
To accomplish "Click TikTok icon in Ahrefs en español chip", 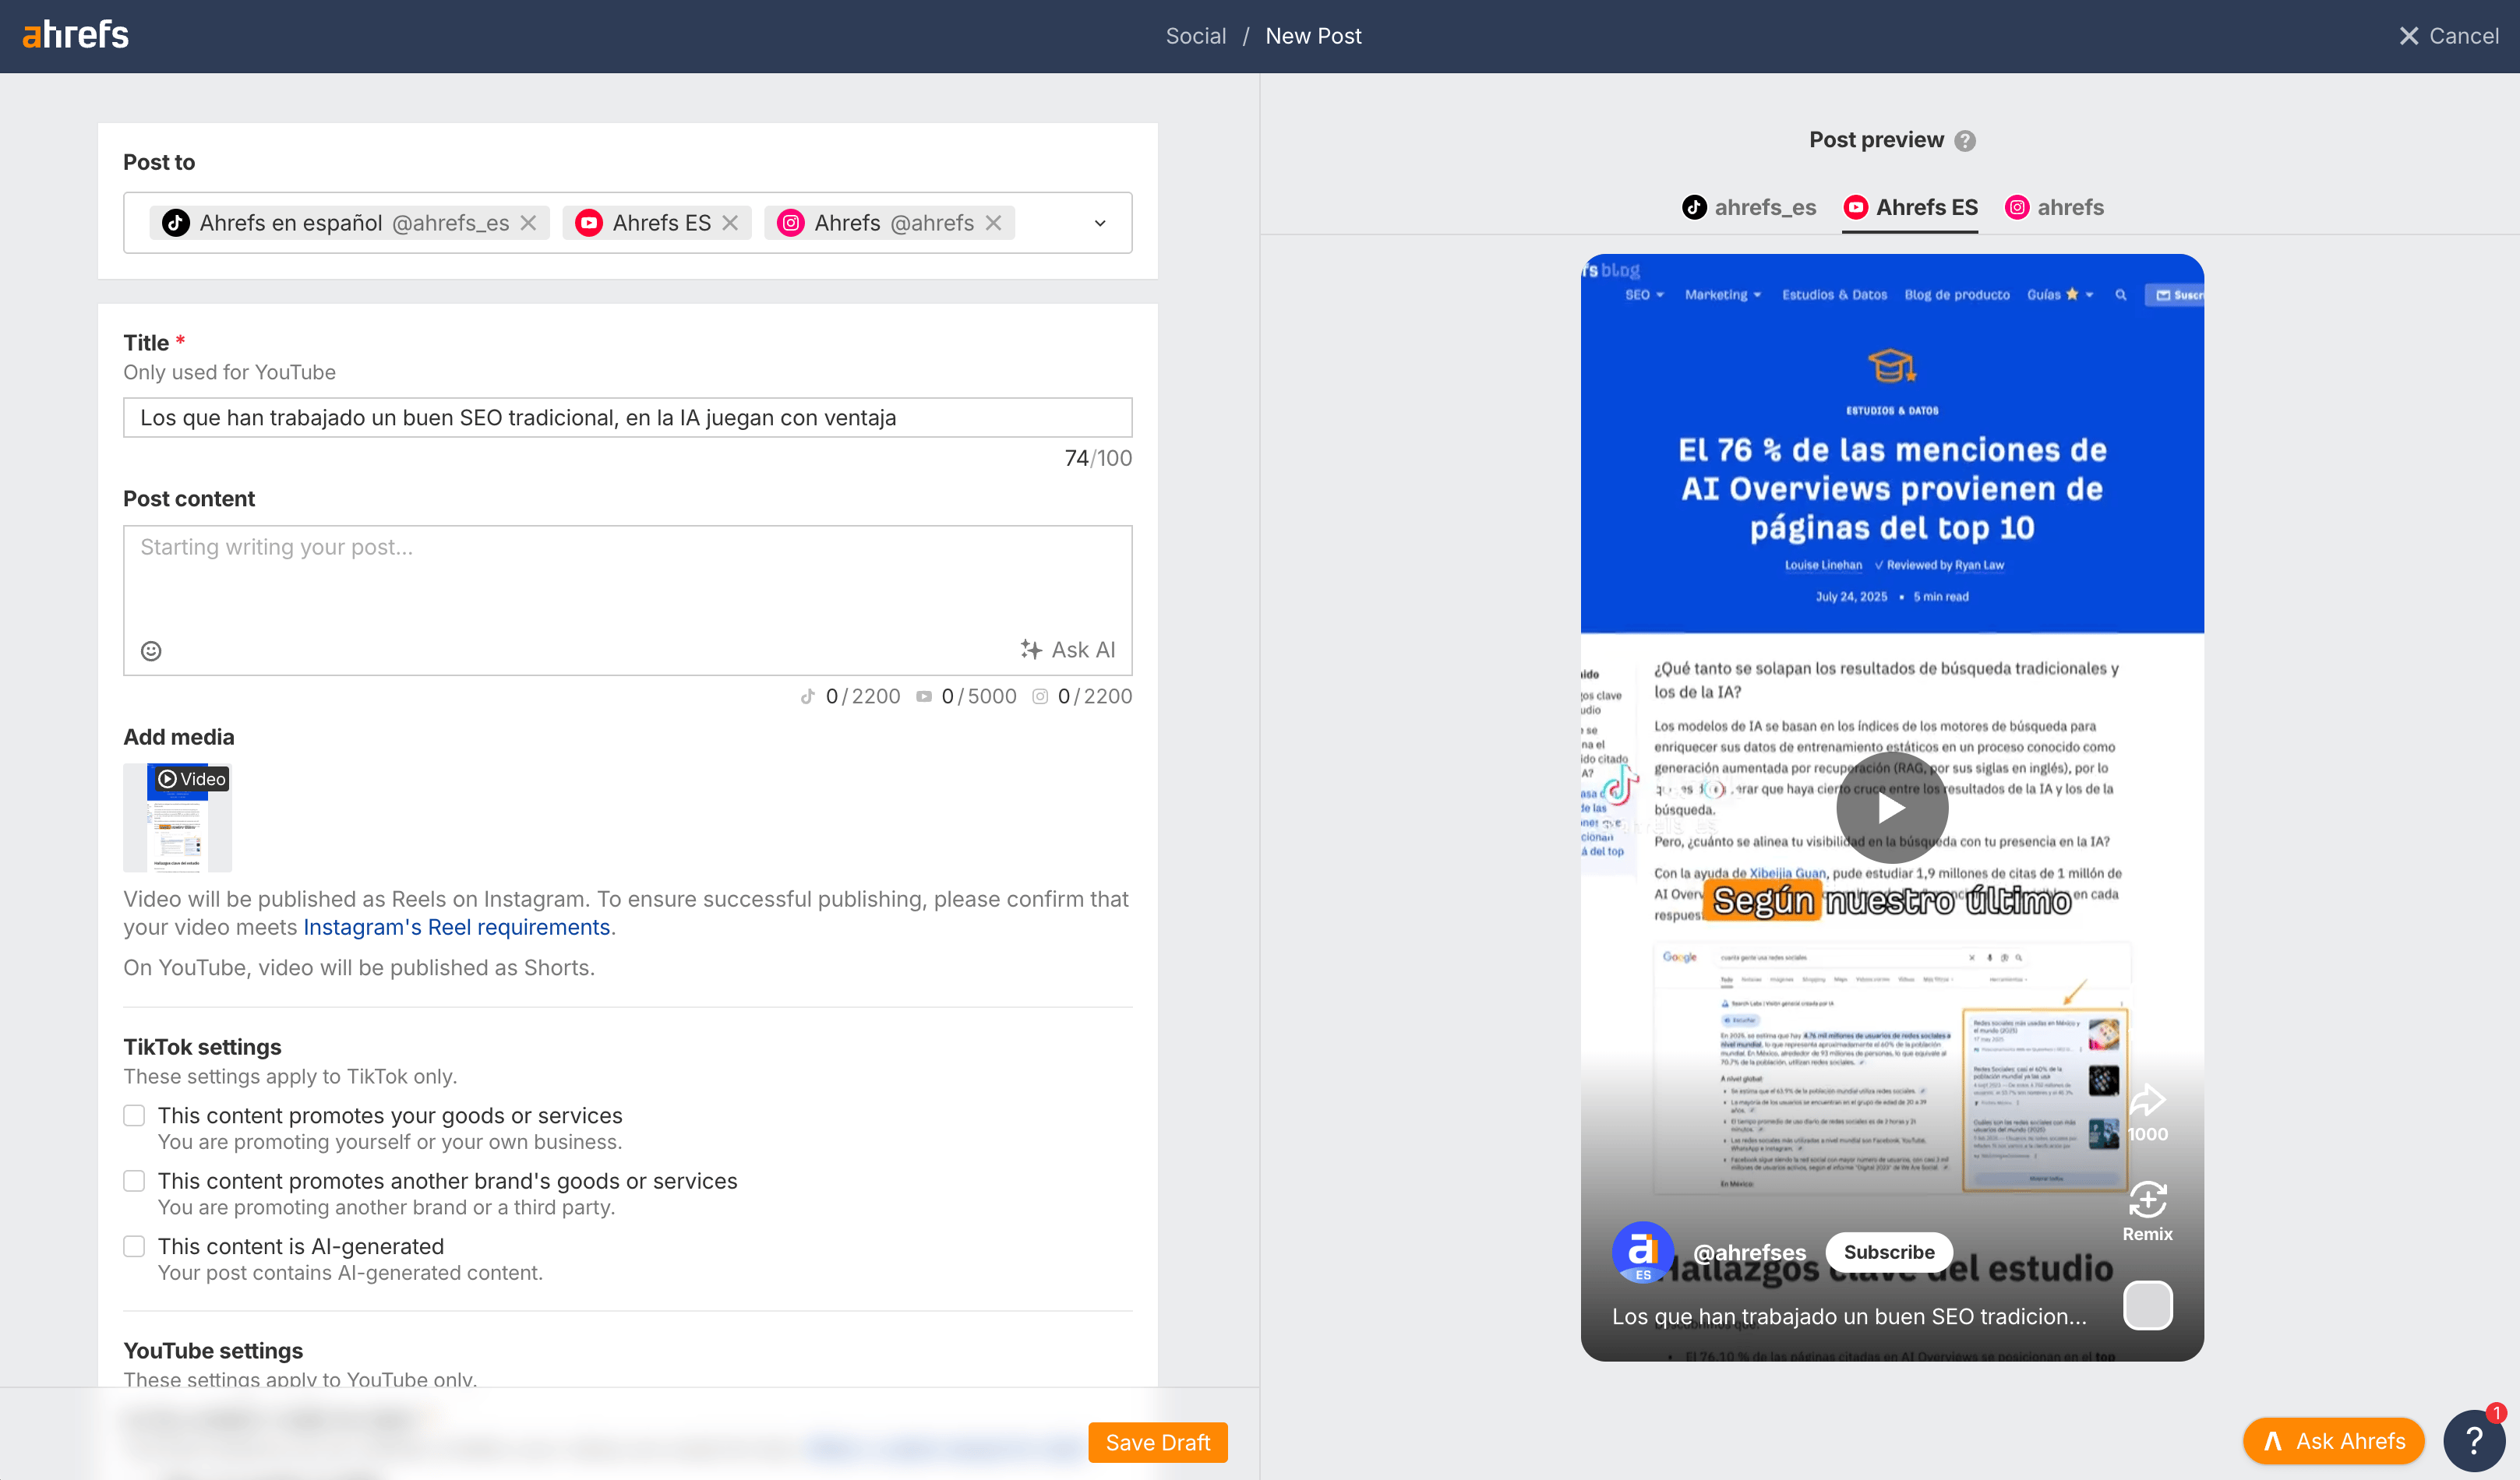I will (x=176, y=223).
